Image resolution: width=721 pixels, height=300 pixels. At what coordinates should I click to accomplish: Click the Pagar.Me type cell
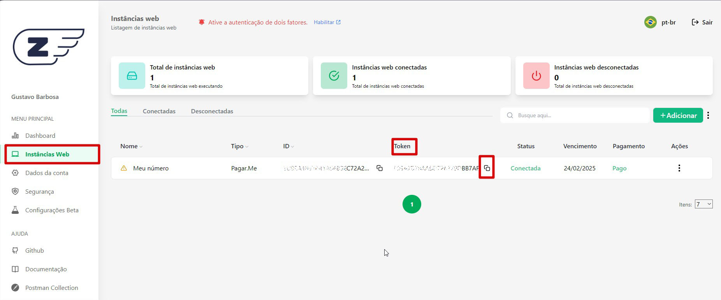point(244,168)
